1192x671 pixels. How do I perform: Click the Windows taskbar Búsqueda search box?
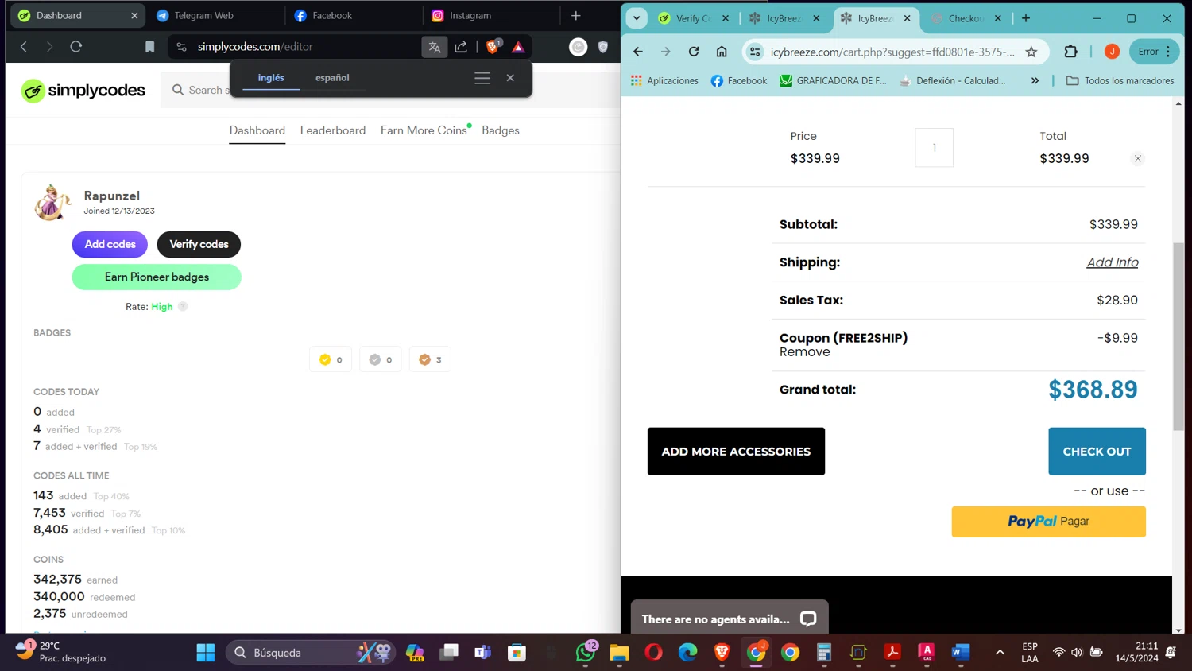point(312,653)
